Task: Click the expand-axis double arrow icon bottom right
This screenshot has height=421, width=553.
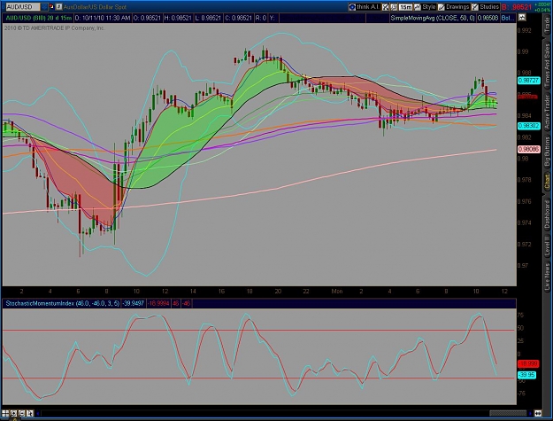Action: click(538, 413)
